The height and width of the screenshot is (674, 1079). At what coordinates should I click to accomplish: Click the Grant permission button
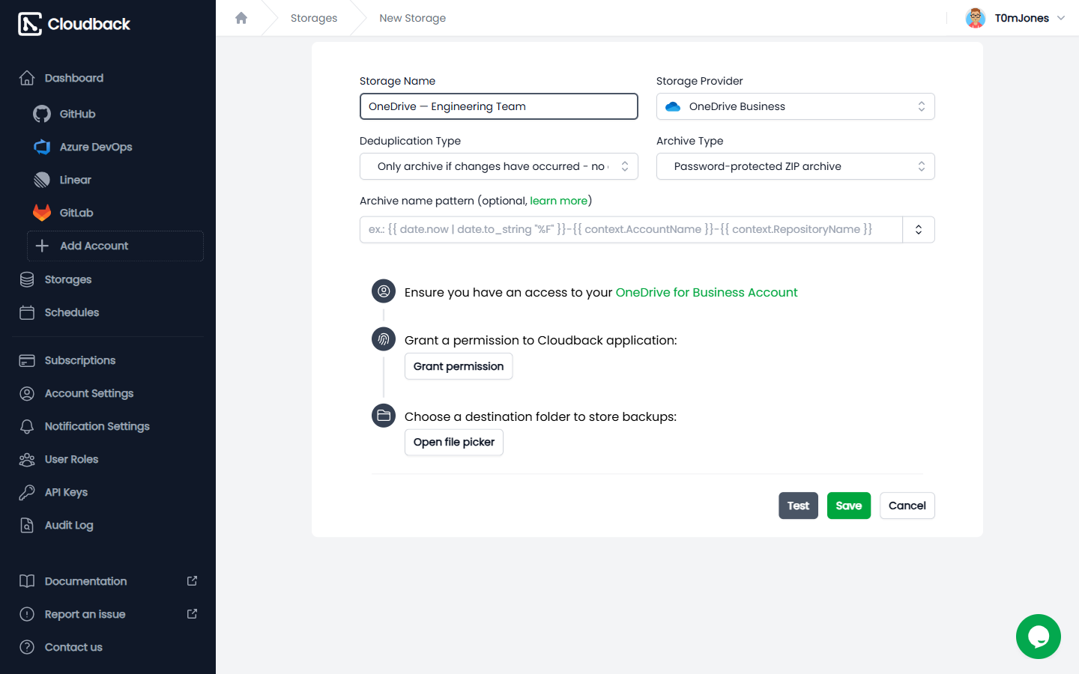point(459,366)
